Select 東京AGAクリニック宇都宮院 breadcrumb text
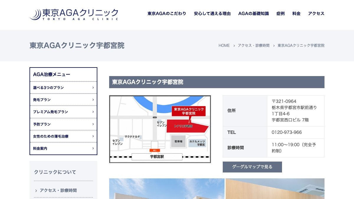This screenshot has height=199, width=354. 301,45
